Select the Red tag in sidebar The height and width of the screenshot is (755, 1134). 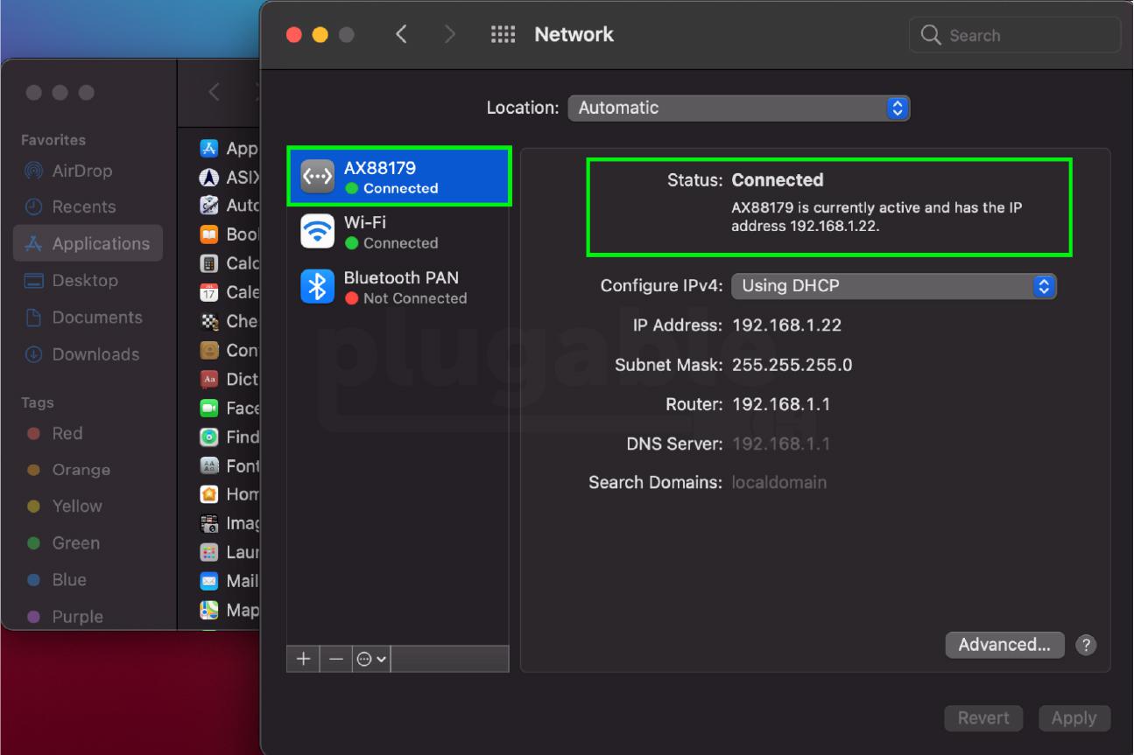(x=67, y=433)
